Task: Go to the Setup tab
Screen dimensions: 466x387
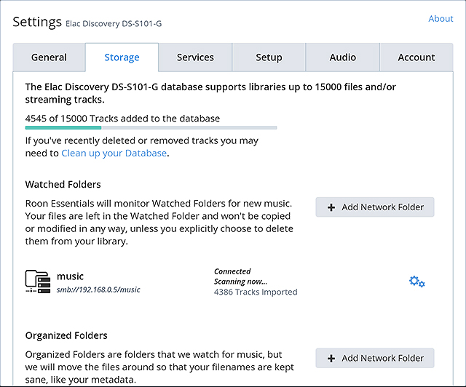Action: [269, 57]
